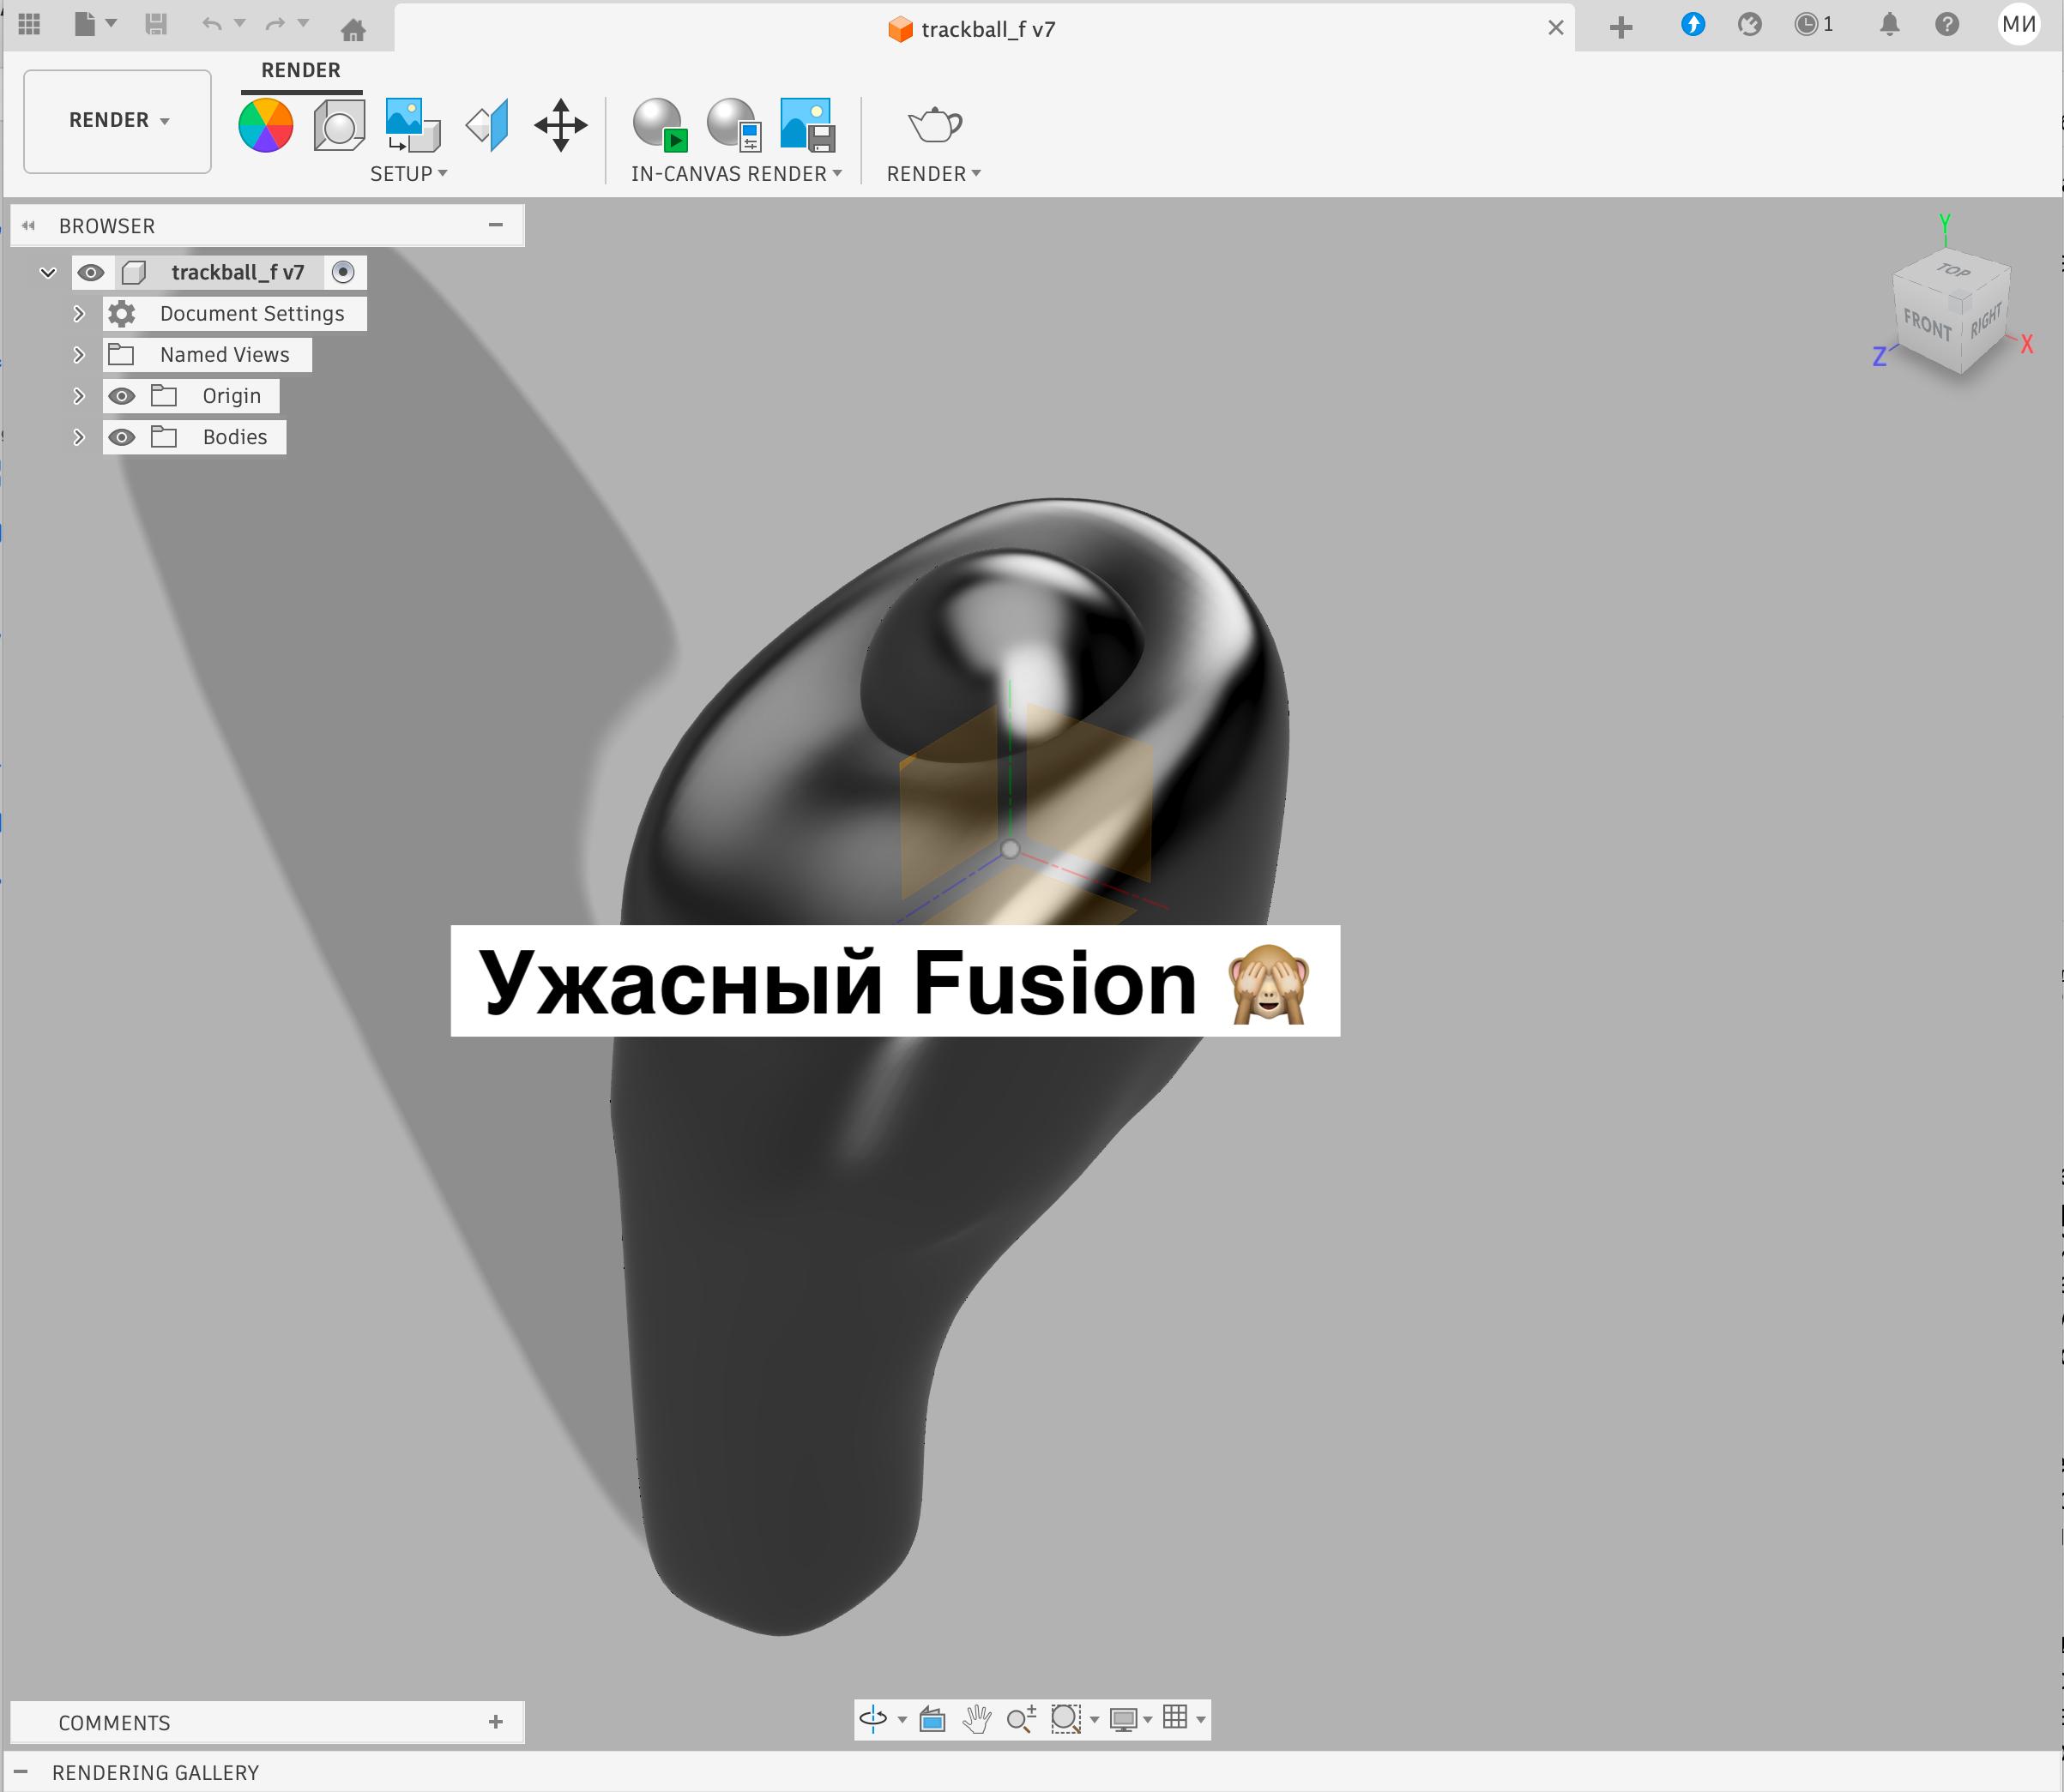Open Grid and Snaps icon

point(1175,1717)
